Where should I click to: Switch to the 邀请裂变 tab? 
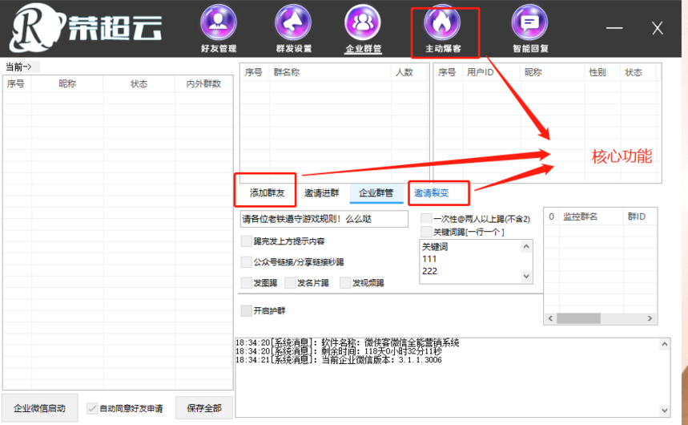(x=432, y=193)
